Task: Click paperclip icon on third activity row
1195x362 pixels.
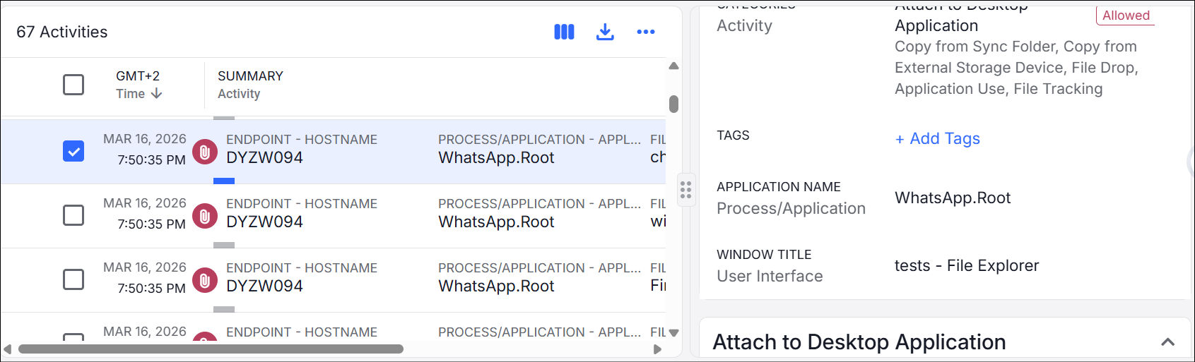Action: 205,280
